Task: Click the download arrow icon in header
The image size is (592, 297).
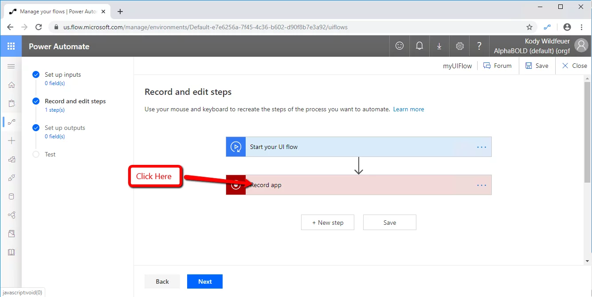Action: click(439, 46)
